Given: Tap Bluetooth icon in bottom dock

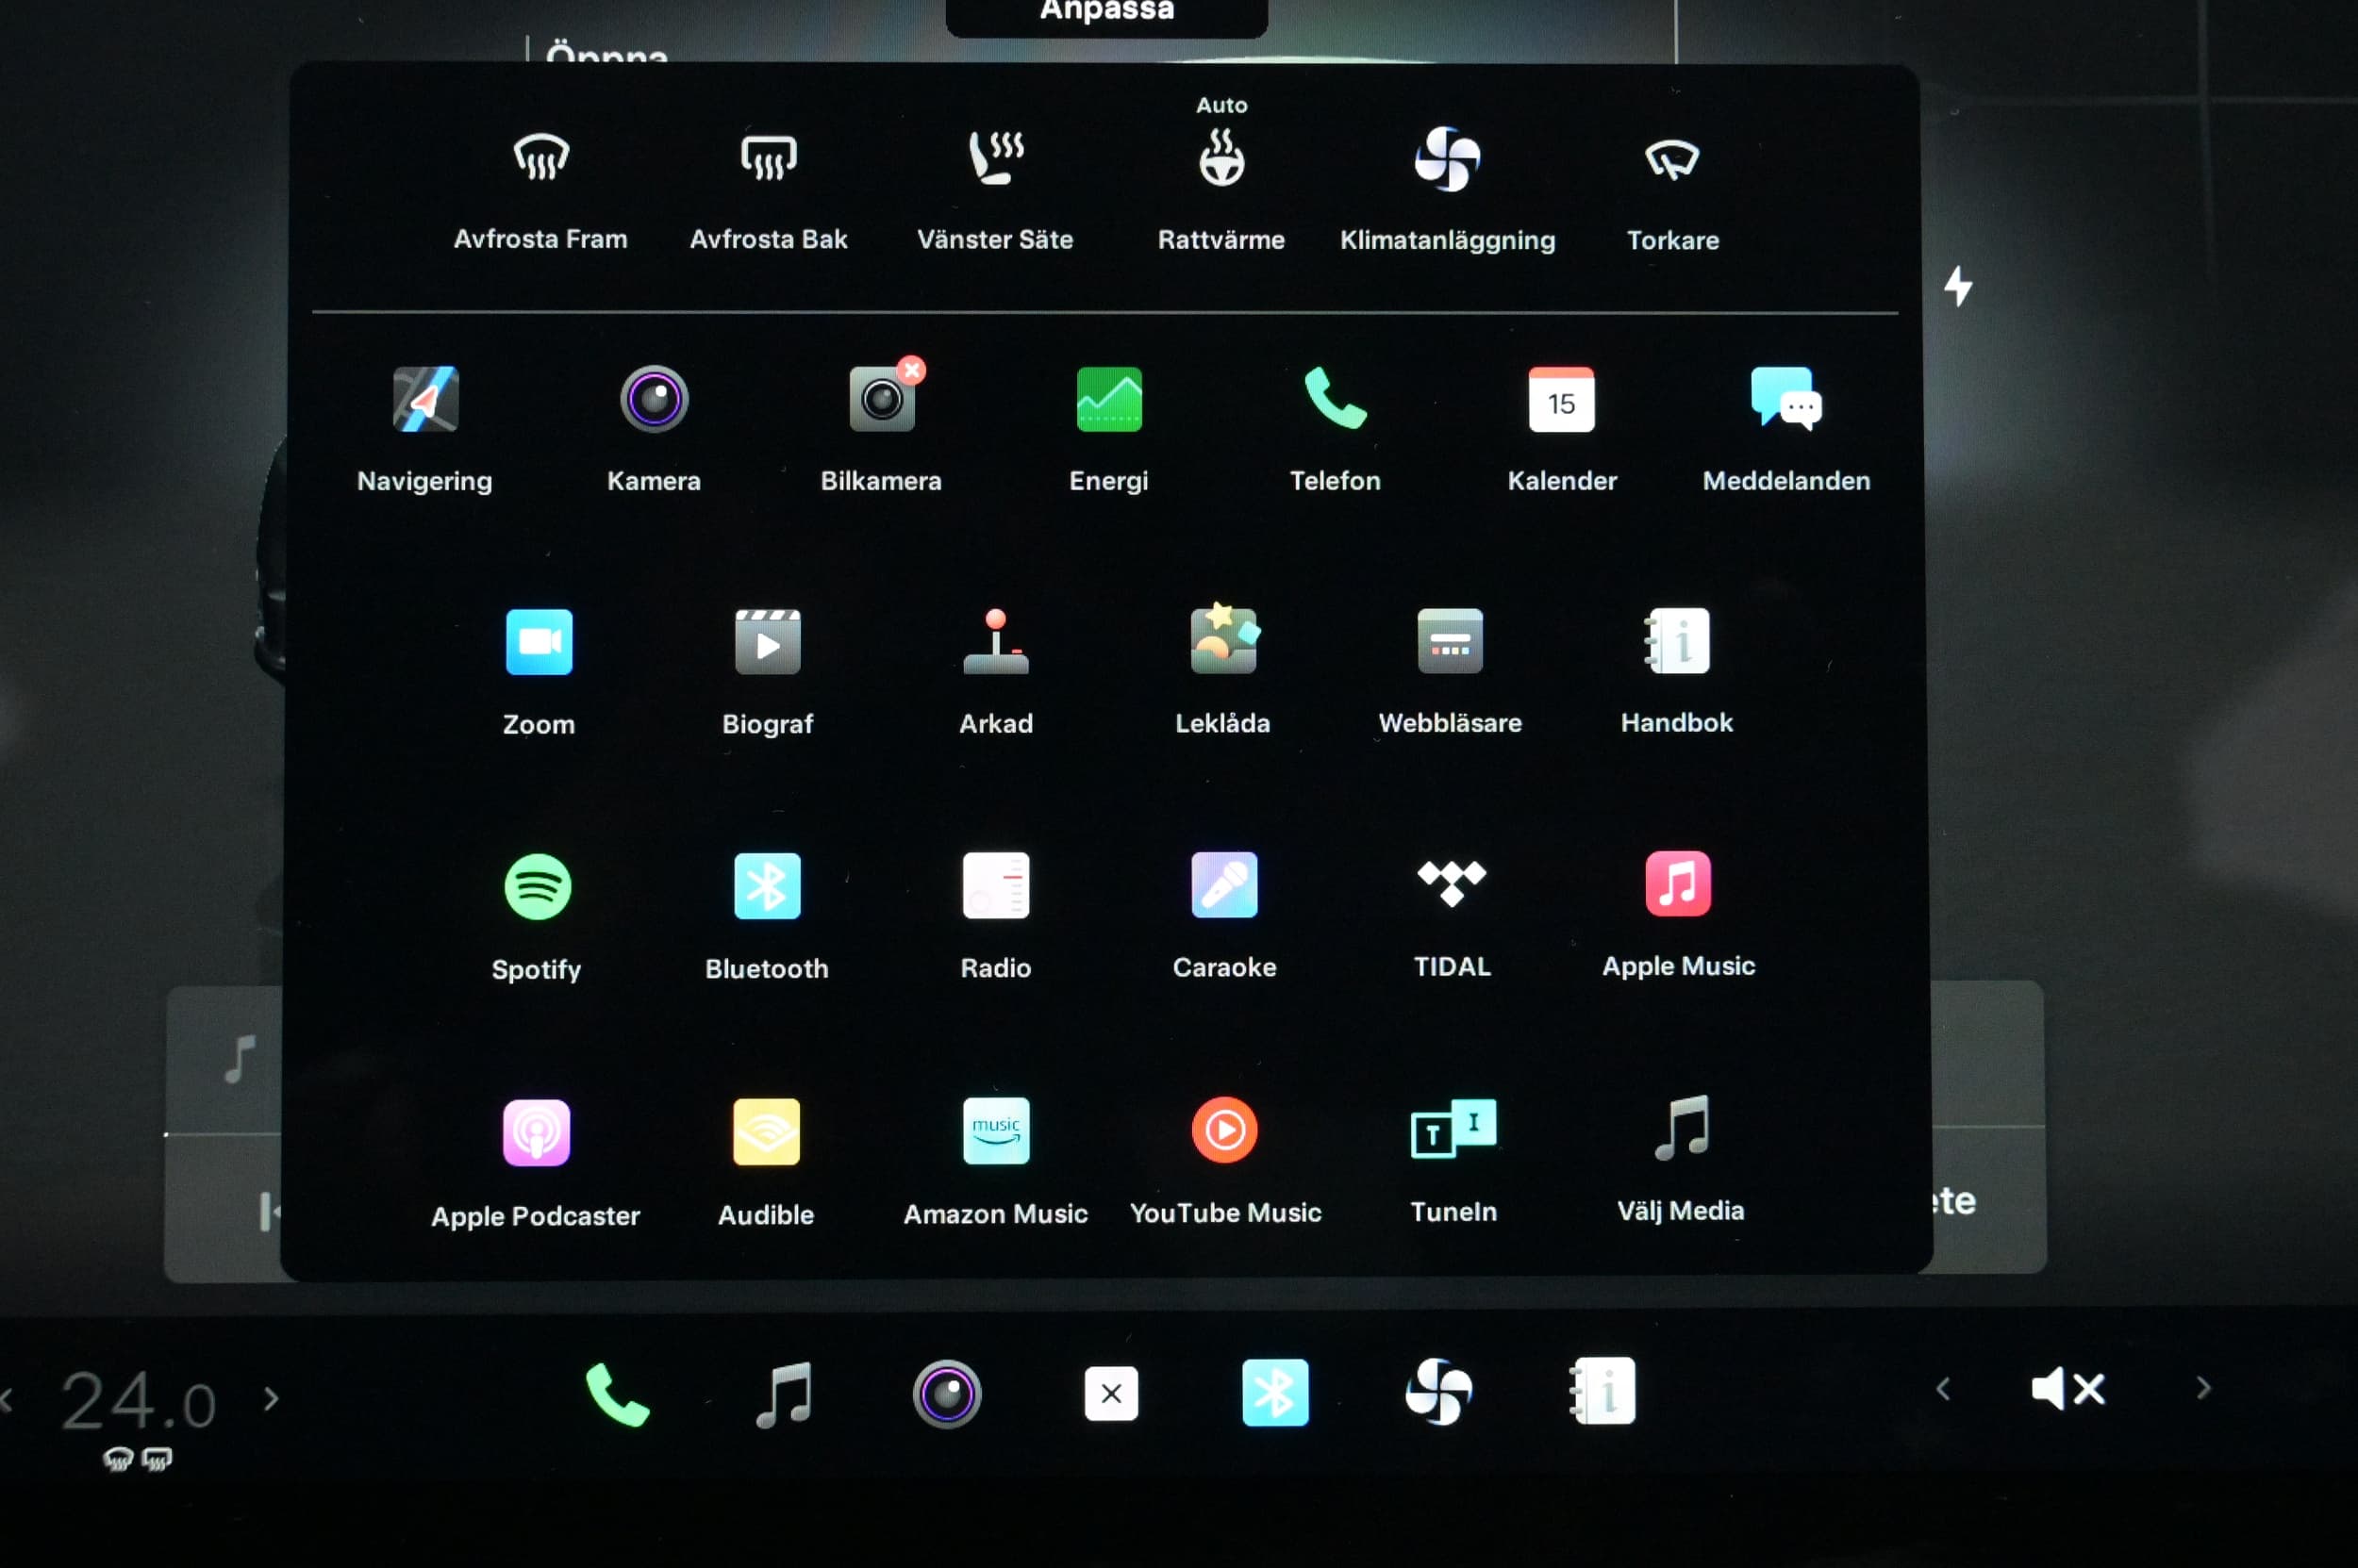Looking at the screenshot, I should (1274, 1392).
